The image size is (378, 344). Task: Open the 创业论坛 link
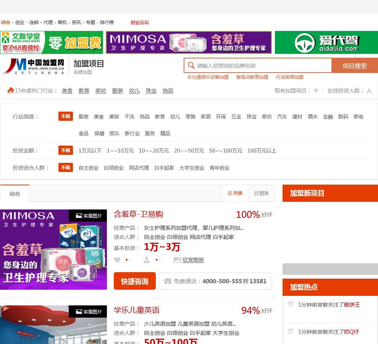coord(140,23)
